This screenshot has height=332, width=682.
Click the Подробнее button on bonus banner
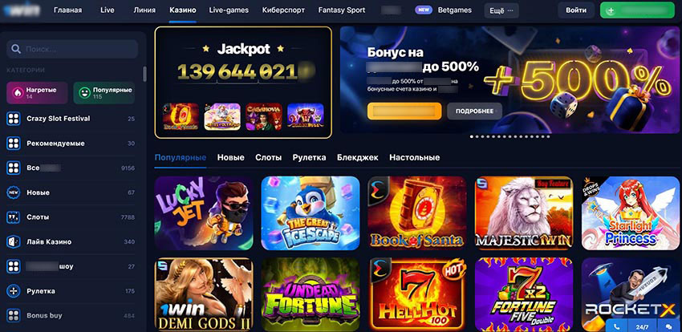(474, 111)
